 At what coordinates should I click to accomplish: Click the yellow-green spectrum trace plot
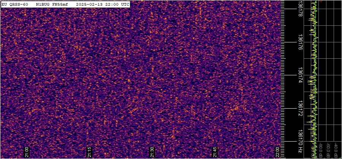314,76
